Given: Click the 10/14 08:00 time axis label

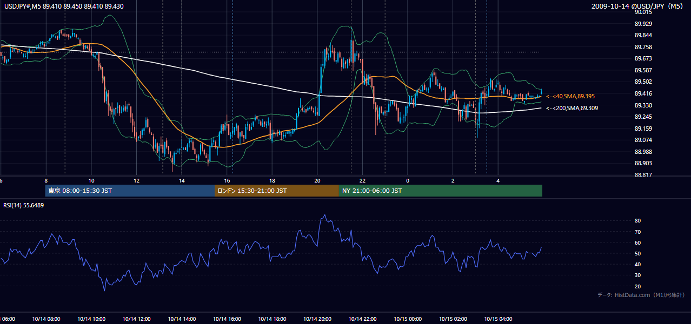Looking at the screenshot, I should pyautogui.click(x=46, y=319).
